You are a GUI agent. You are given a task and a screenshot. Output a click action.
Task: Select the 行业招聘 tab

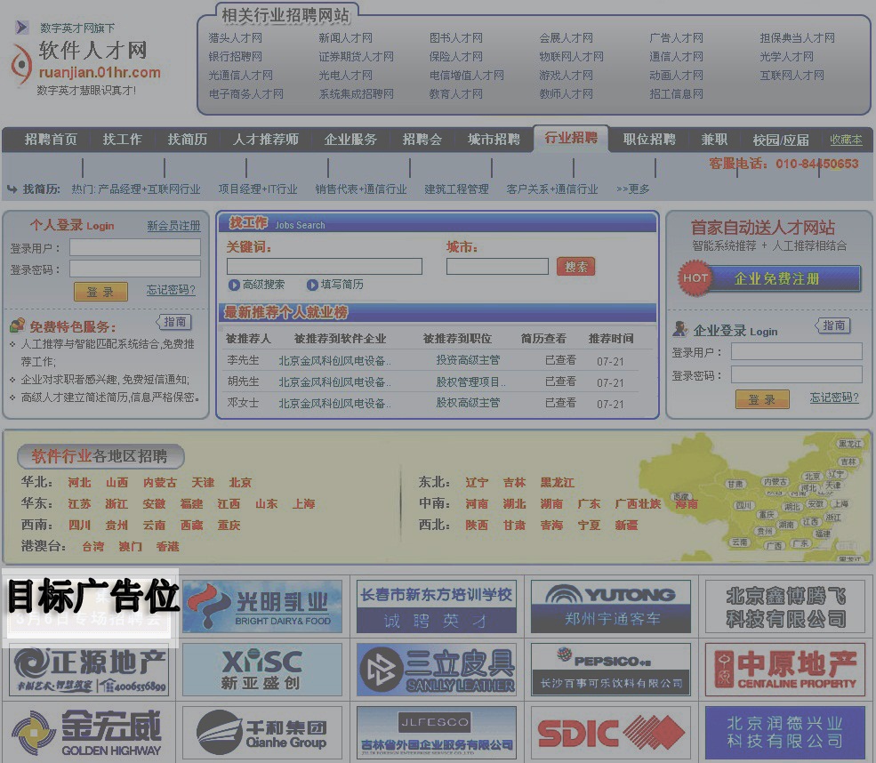pyautogui.click(x=571, y=138)
